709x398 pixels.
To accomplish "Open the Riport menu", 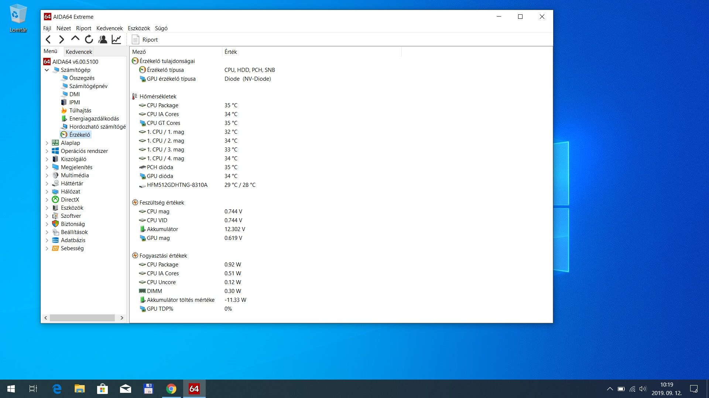I will coord(83,28).
